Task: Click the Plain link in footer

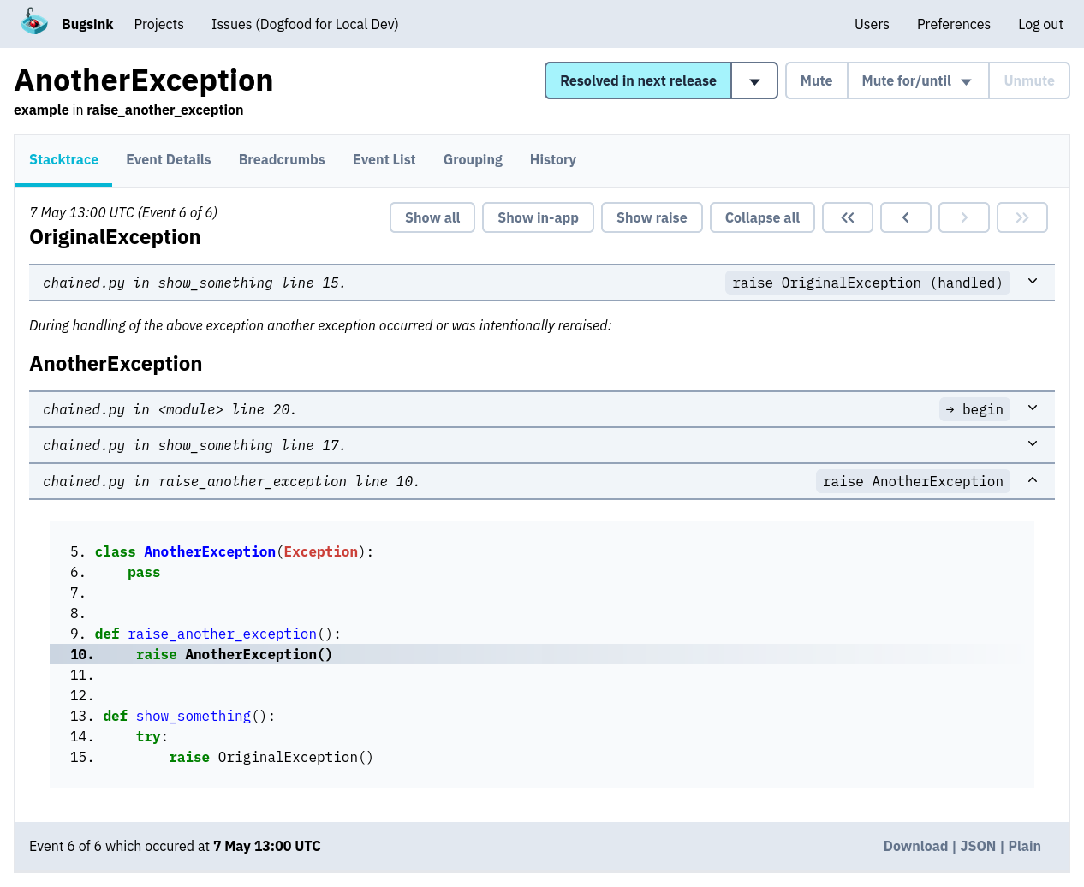Action: click(1024, 846)
